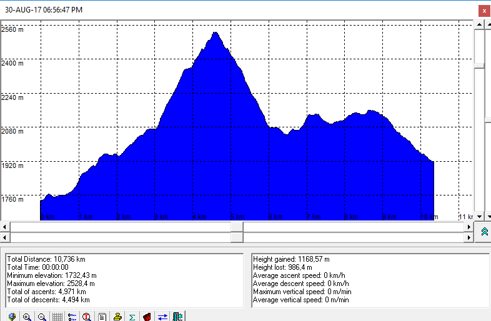Viewport: 491px width, 321px height.
Task: Click the vertical scrollbar down arrow at right edge
Action: coord(489,216)
